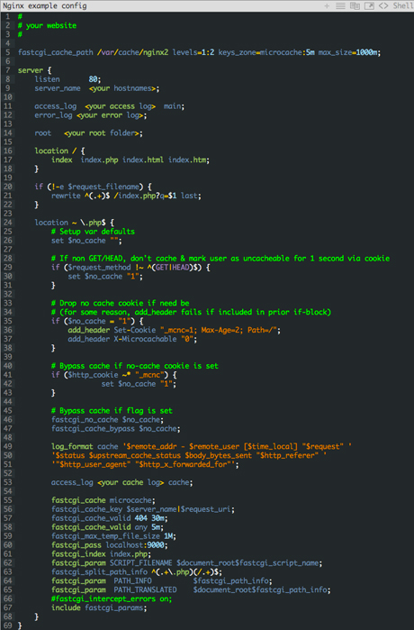Viewport: 414px width, 630px height.
Task: Click on the fastcgi_cache_path directive
Action: point(56,52)
